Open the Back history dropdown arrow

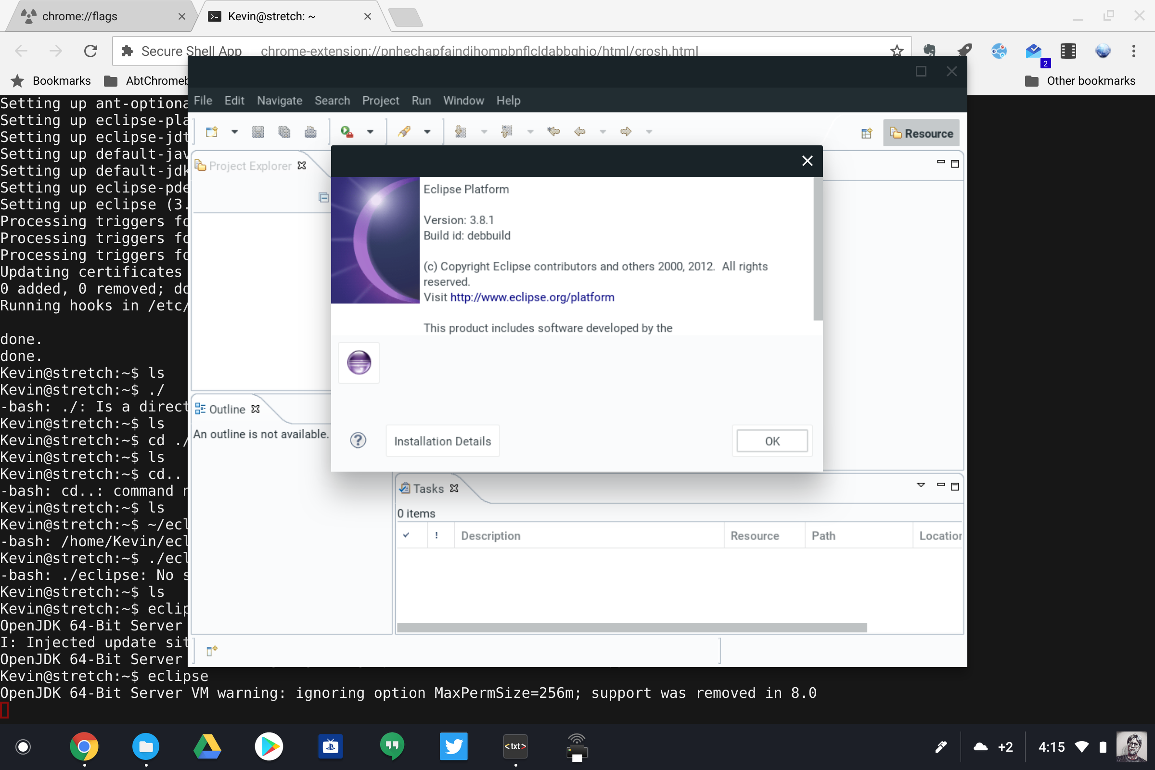pyautogui.click(x=603, y=131)
